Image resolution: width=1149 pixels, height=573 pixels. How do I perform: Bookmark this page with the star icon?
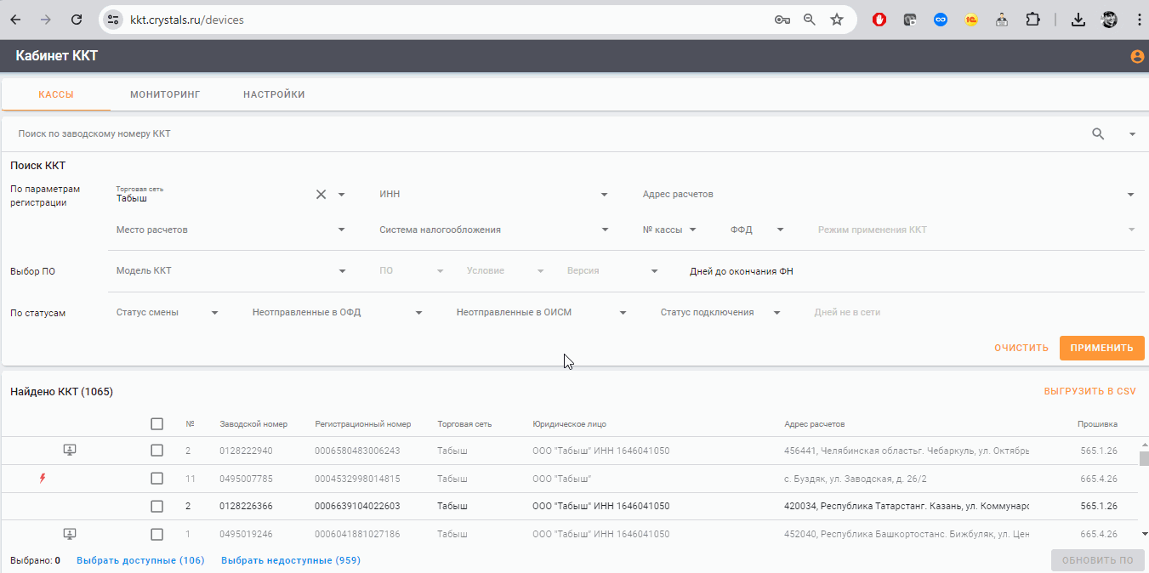(x=837, y=19)
